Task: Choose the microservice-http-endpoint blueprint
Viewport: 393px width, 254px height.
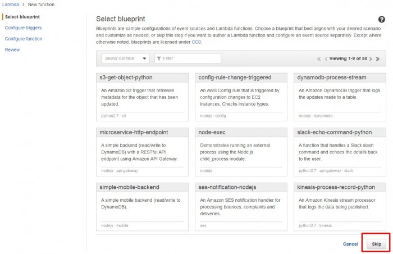Action: (142, 152)
